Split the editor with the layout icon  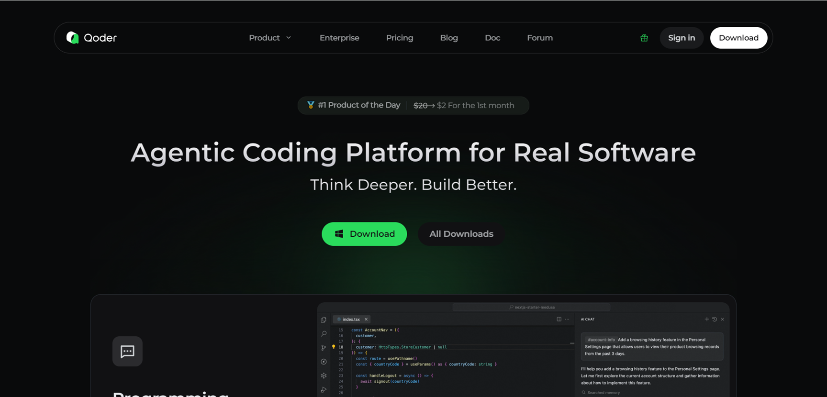click(559, 319)
